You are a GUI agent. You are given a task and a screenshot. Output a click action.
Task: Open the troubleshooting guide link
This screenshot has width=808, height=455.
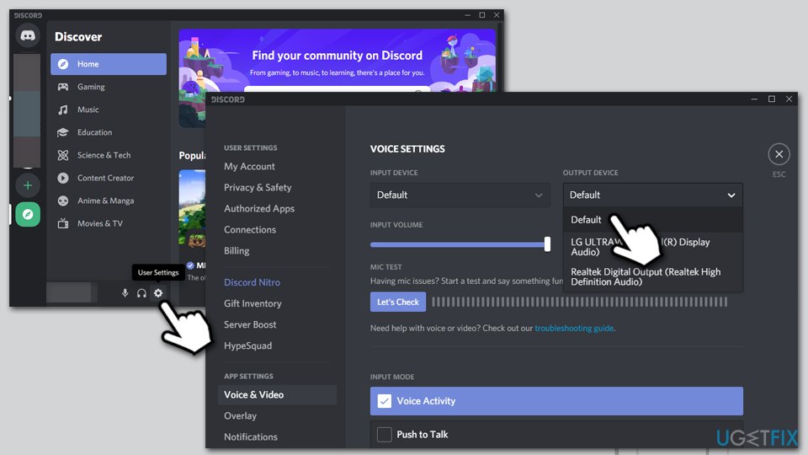click(574, 328)
